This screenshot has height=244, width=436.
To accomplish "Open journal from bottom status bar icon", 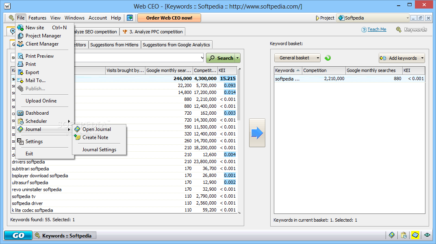I will pos(392,235).
